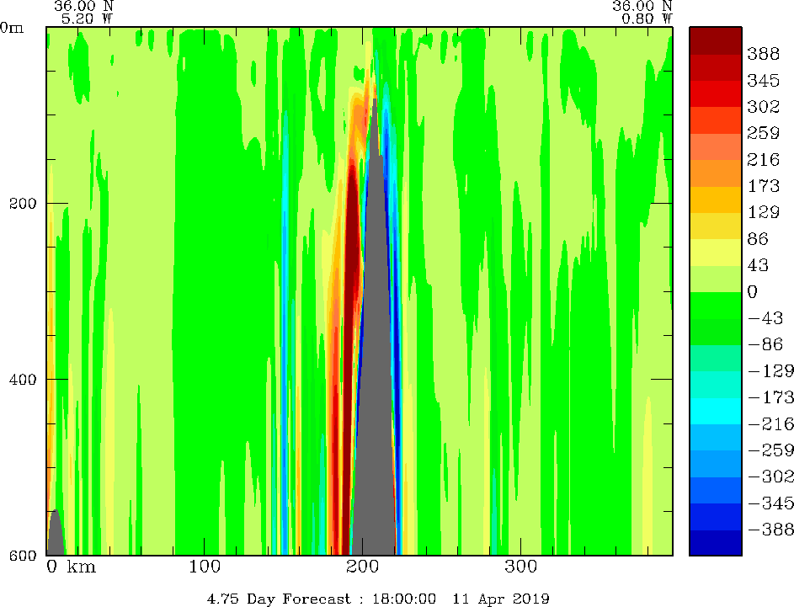Click the '300' distance axis label
The image size is (794, 607).
520,566
